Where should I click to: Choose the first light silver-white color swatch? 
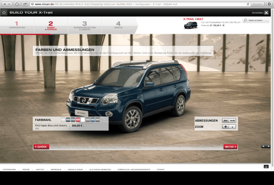[63, 120]
